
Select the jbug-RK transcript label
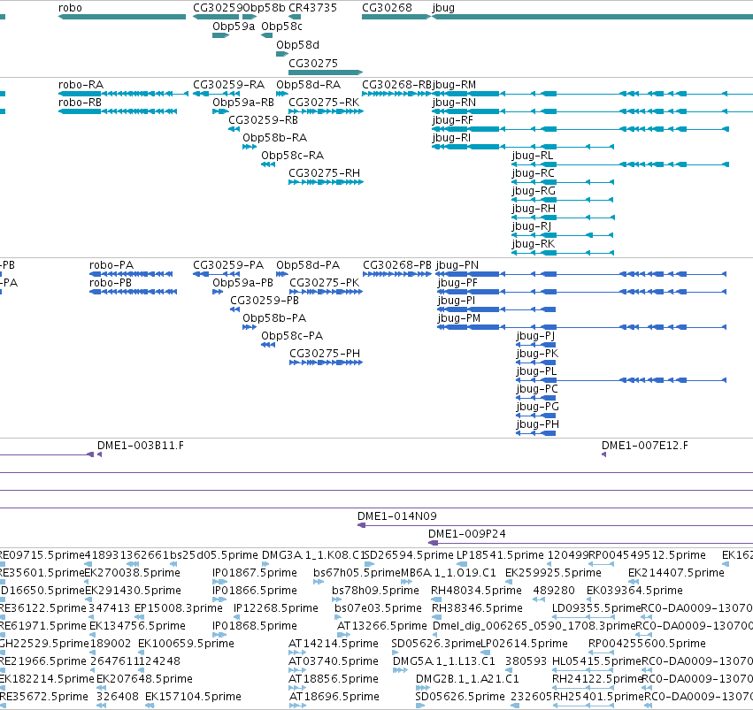(533, 244)
